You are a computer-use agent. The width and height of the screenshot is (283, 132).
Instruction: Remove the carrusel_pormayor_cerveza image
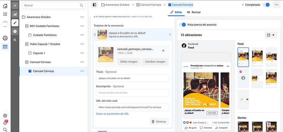point(163,51)
